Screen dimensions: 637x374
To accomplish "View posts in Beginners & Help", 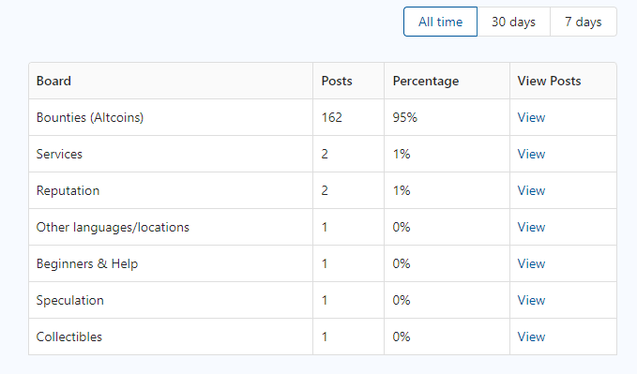I will pos(531,263).
